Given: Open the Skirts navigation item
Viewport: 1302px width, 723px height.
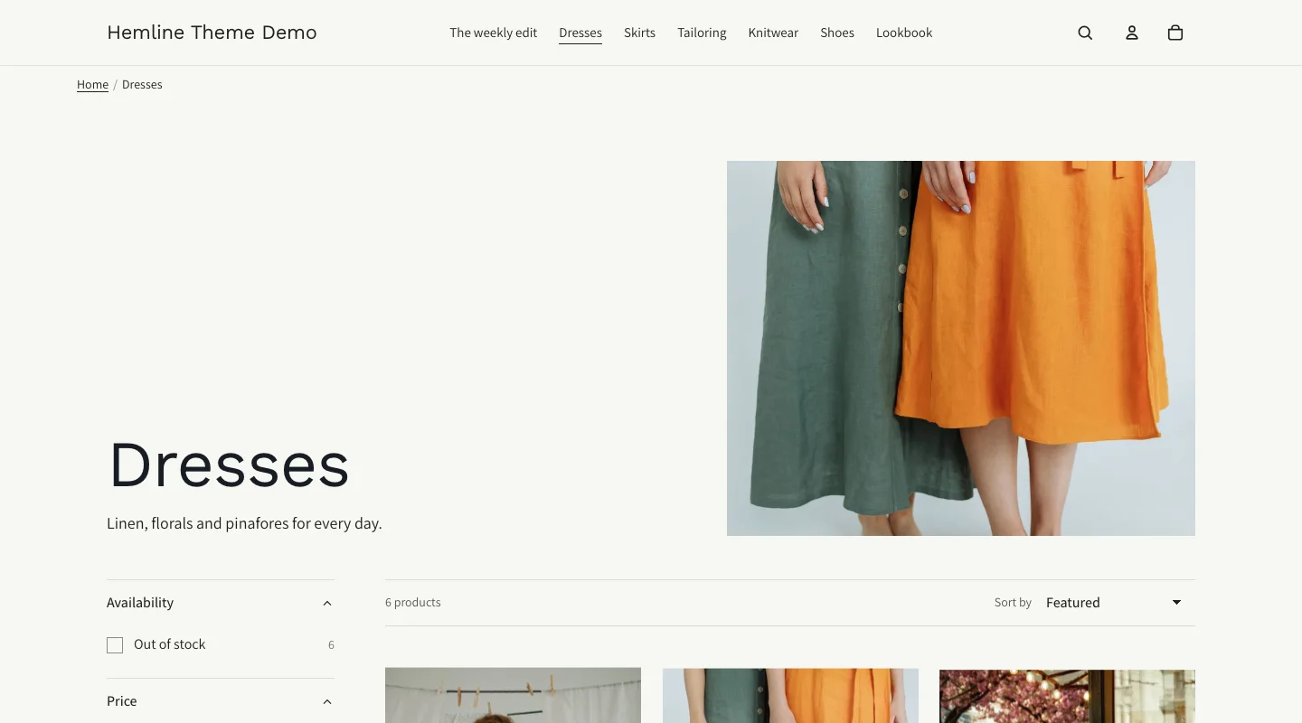Looking at the screenshot, I should [x=639, y=33].
